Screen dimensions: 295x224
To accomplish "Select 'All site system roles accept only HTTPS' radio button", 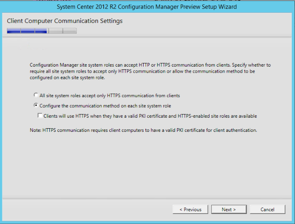I will pyautogui.click(x=36, y=95).
